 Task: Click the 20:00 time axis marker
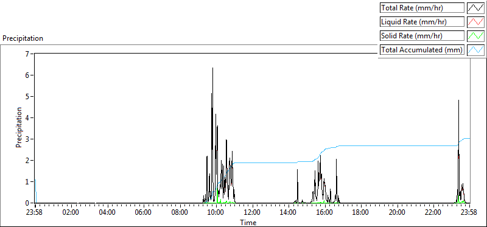point(398,213)
